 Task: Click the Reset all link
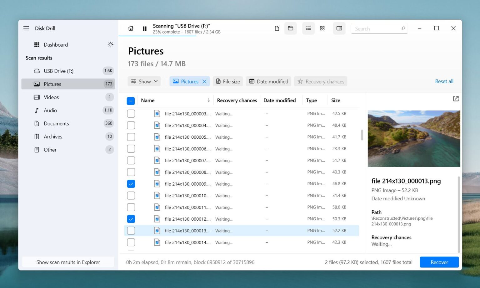tap(444, 81)
